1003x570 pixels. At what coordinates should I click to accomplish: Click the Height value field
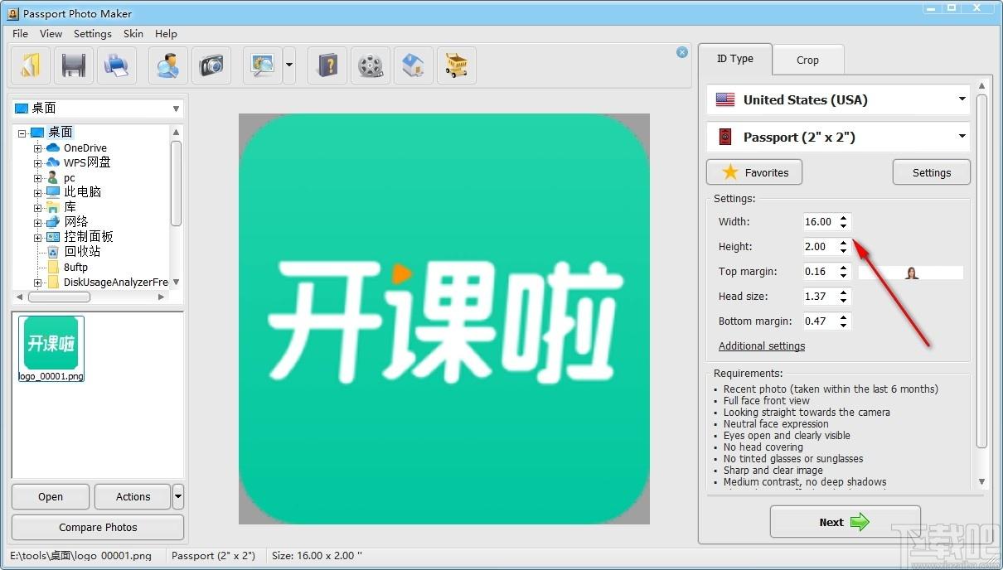click(821, 246)
